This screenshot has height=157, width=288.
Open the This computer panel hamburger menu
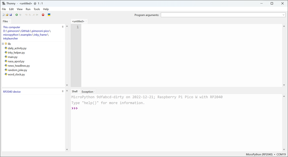tap(63, 27)
